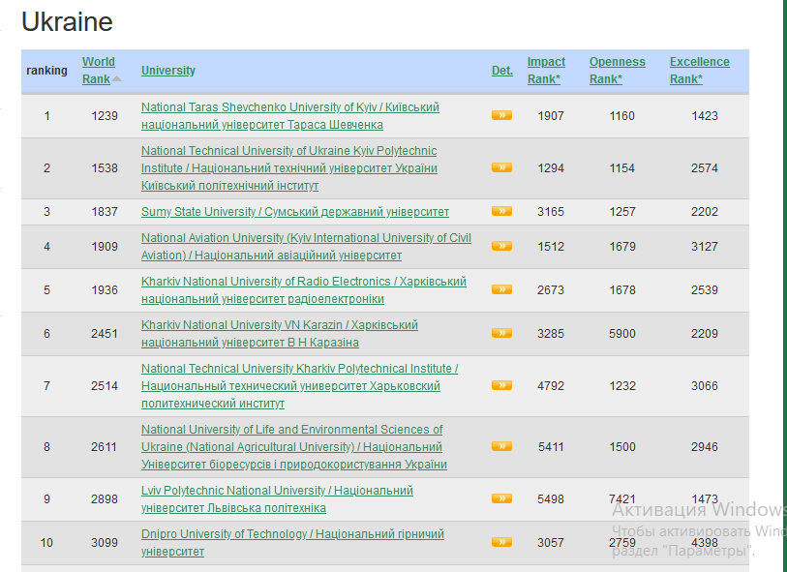Click the University column header link
787x572 pixels.
(x=167, y=71)
